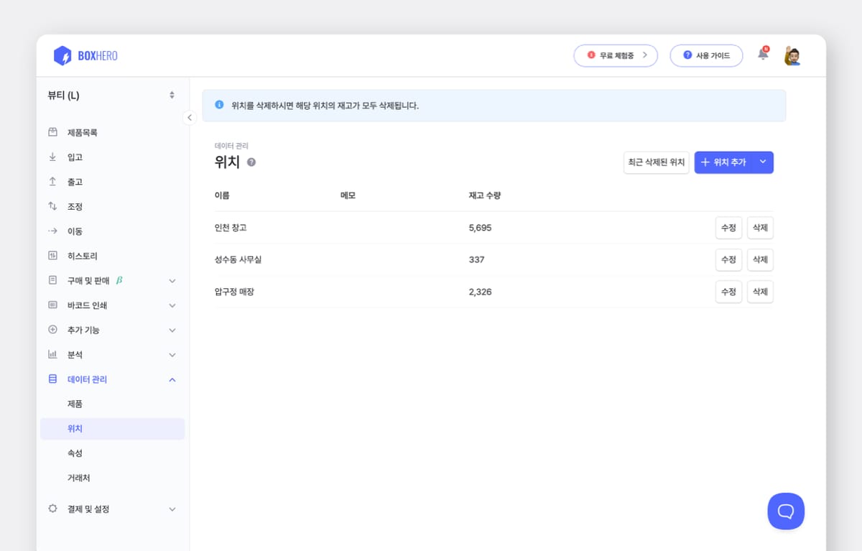Select the 바코드 인쇄 (barcode print) icon
This screenshot has height=551, width=862.
click(x=52, y=305)
